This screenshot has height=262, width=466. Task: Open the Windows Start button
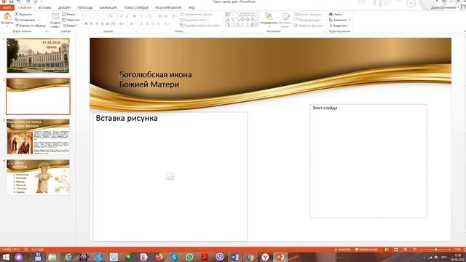[x=5, y=257]
